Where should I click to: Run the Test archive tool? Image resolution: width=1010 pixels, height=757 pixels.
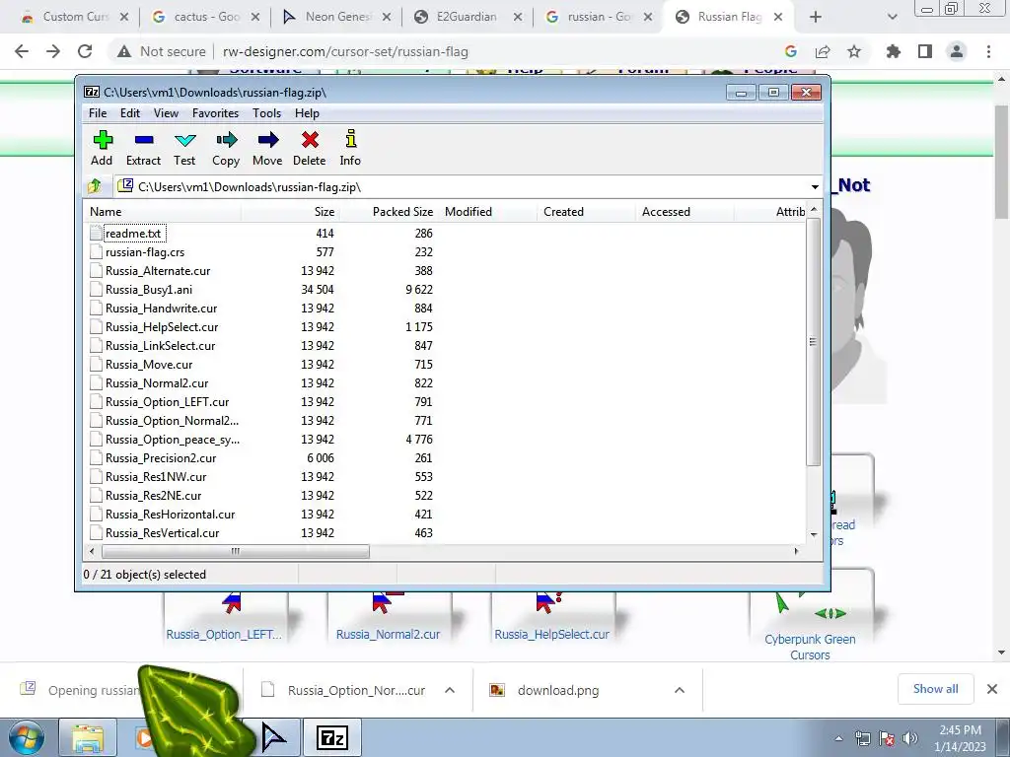184,148
